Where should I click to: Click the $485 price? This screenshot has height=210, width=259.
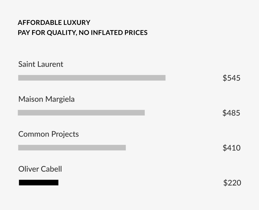click(231, 113)
